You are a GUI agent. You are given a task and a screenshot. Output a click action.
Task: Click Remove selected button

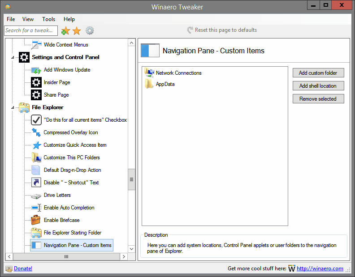318,99
